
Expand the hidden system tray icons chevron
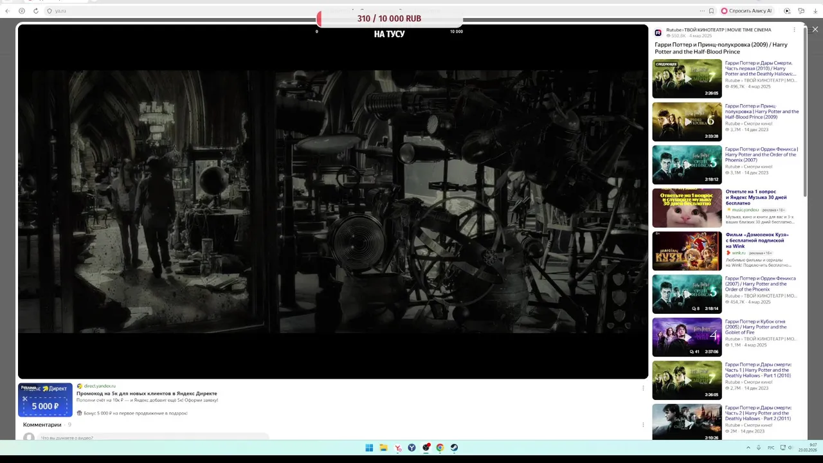(748, 448)
